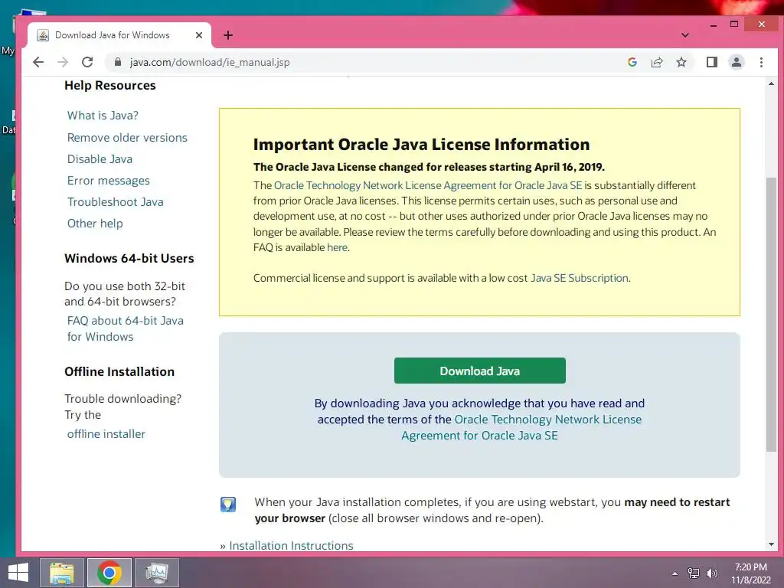
Task: Reload the Java download page
Action: pos(87,62)
